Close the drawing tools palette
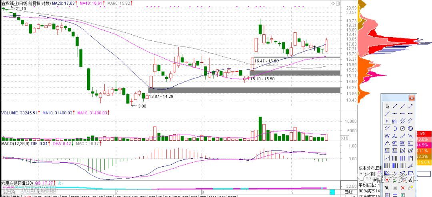 click(412, 98)
